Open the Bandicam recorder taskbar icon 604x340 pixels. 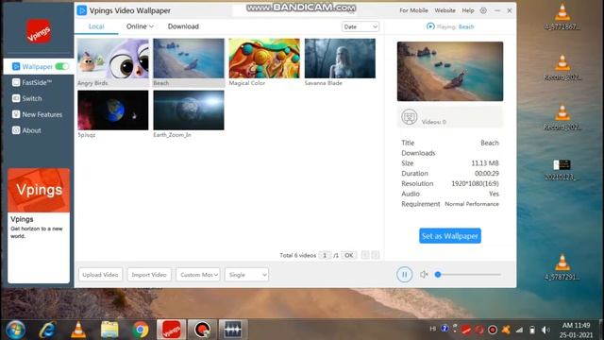tap(202, 330)
